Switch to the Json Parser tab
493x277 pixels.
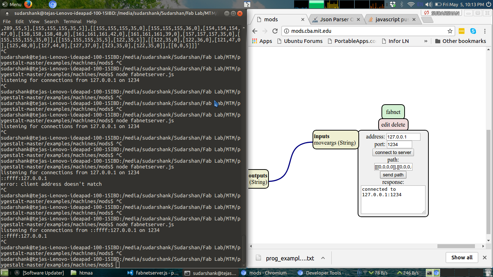click(336, 19)
